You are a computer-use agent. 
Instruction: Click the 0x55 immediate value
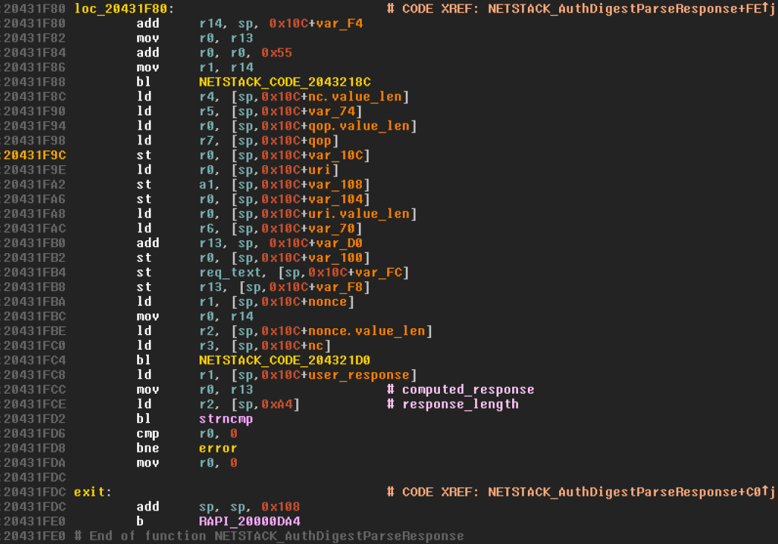pos(277,53)
